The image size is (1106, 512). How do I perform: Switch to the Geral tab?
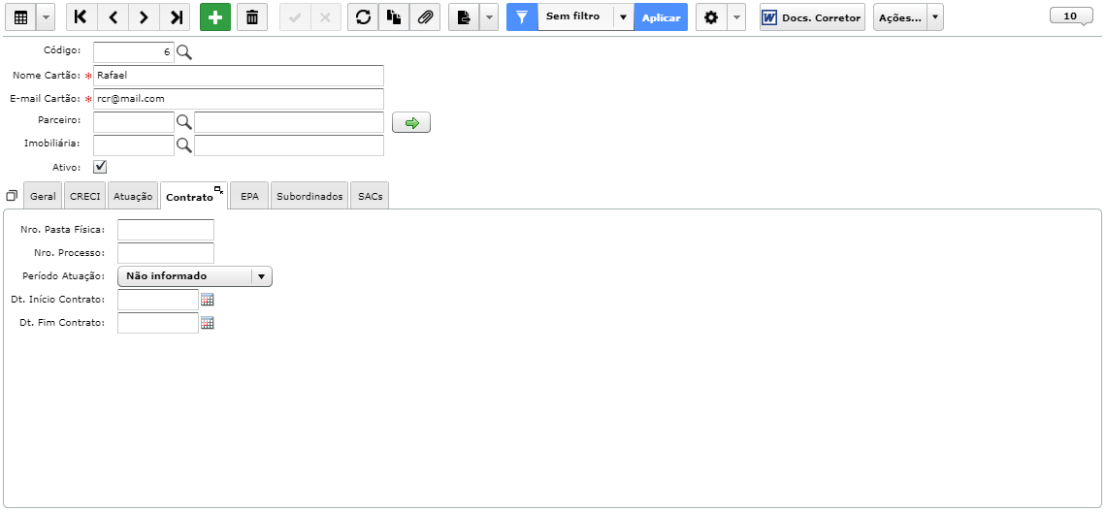43,196
